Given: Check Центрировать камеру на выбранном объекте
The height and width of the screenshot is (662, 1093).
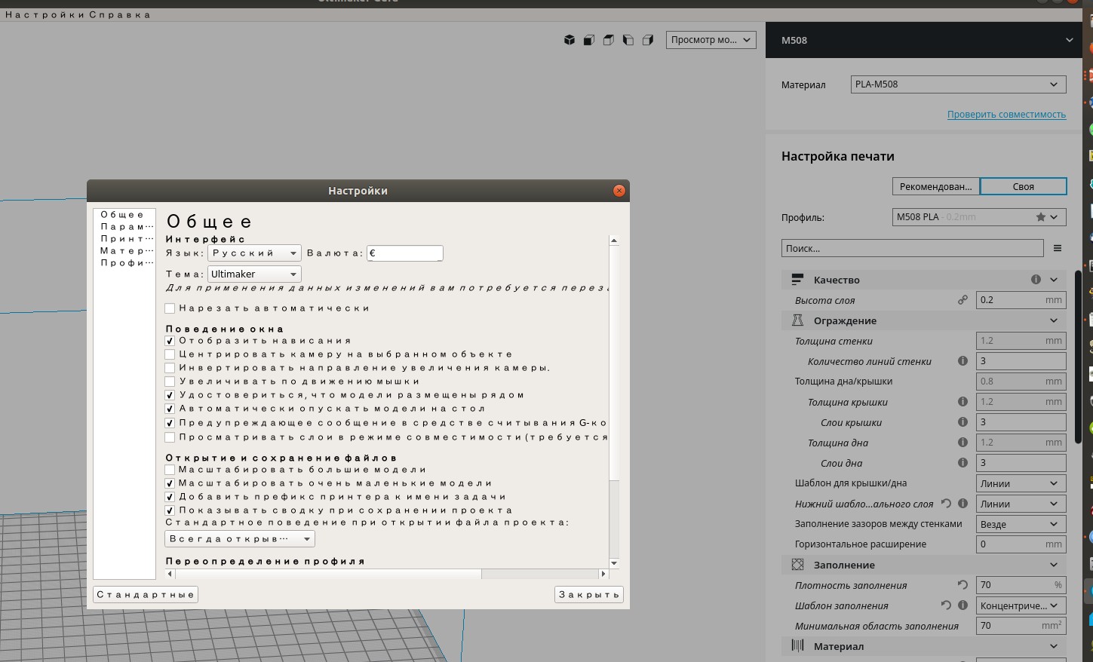Looking at the screenshot, I should pos(170,354).
